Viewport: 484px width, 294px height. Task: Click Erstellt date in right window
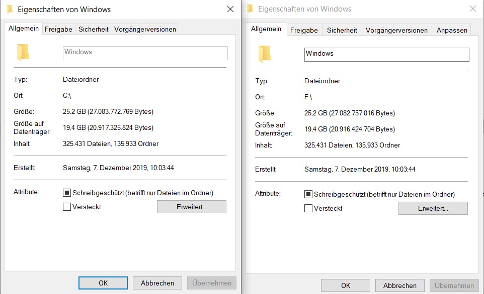point(360,169)
